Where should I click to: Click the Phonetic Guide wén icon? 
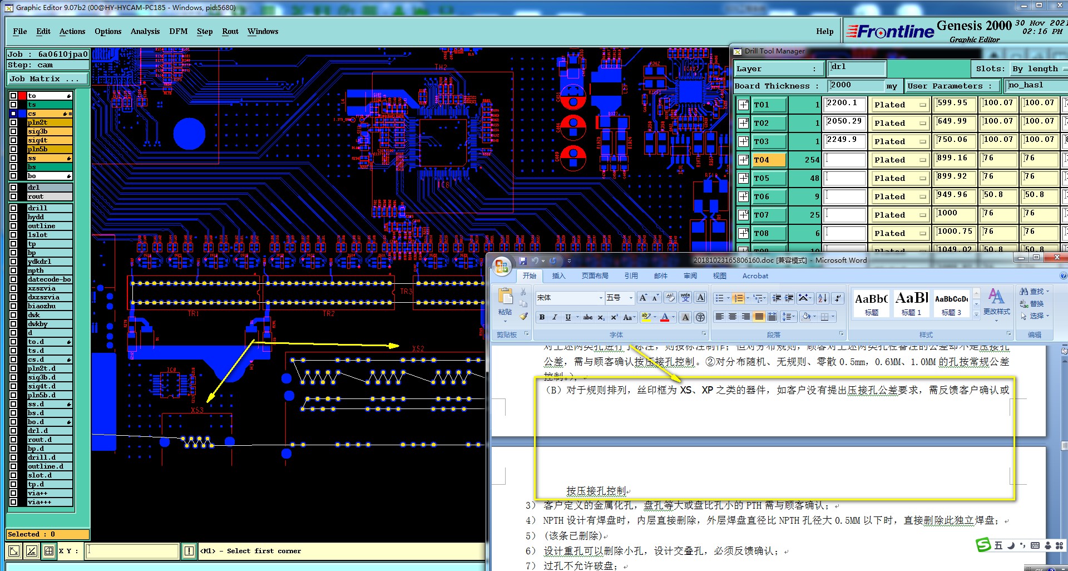click(x=685, y=298)
